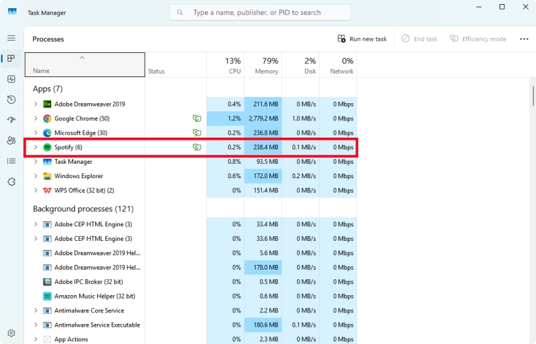This screenshot has width=536, height=344.
Task: Select the Processes page sidebar icon
Action: [x=11, y=58]
